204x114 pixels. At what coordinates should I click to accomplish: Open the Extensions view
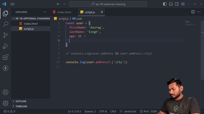(5, 57)
